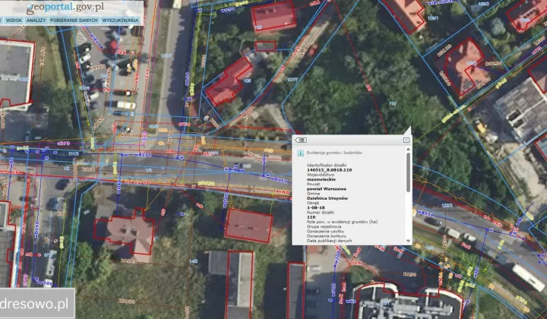This screenshot has width=547, height=319.
Task: Click the popup vertical scrollbar thumb
Action: 408,172
